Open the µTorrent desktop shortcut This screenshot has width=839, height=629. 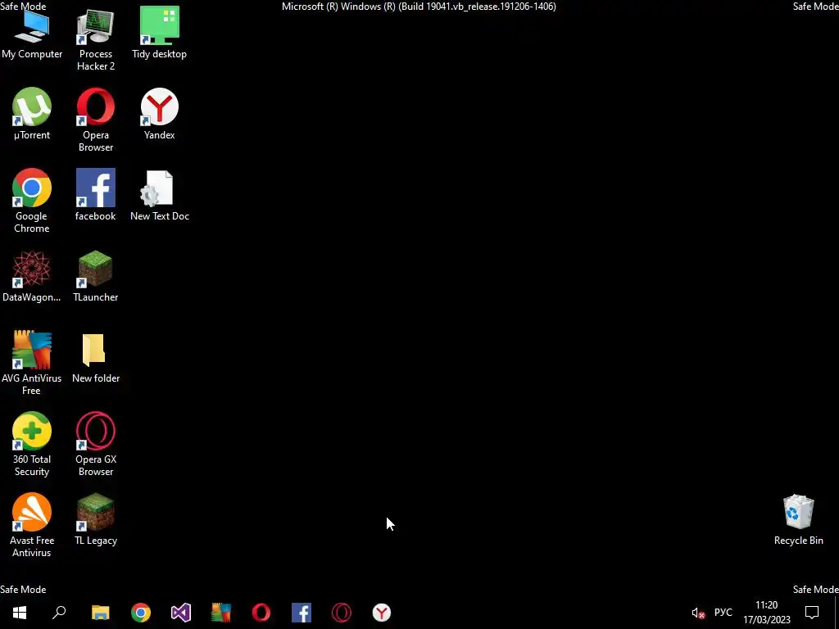(x=32, y=114)
